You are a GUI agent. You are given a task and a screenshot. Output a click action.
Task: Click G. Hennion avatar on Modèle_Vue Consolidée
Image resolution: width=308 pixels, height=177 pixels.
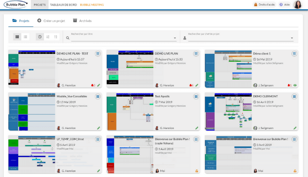(59, 128)
